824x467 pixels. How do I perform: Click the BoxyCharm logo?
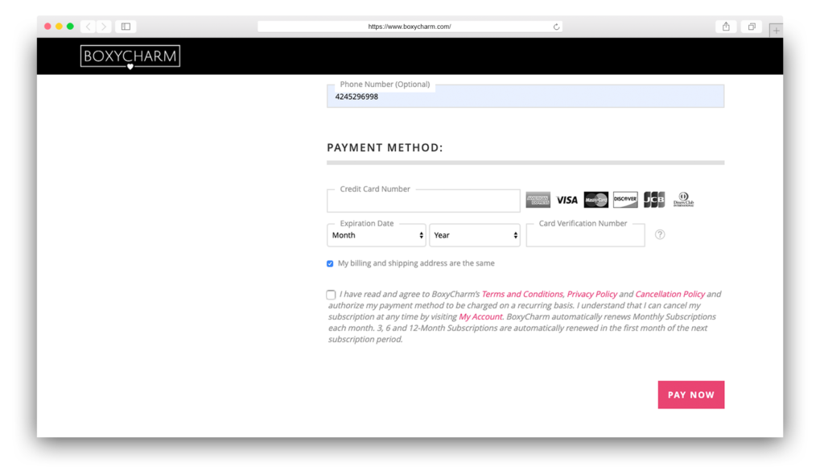[x=130, y=57]
